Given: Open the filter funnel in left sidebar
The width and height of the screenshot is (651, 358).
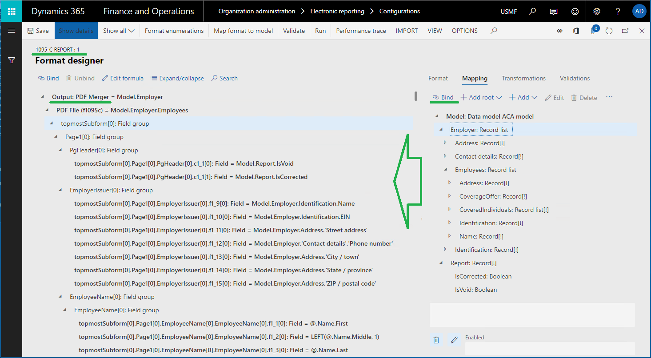Looking at the screenshot, I should [x=12, y=60].
